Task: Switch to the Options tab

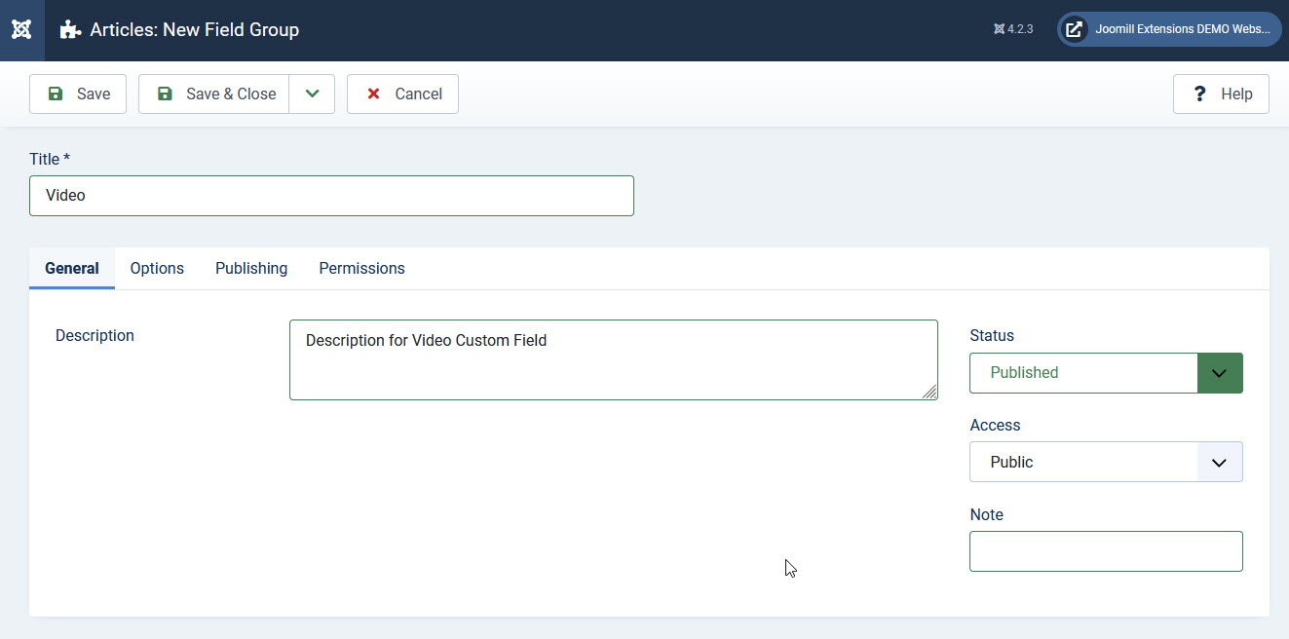Action: (x=157, y=269)
